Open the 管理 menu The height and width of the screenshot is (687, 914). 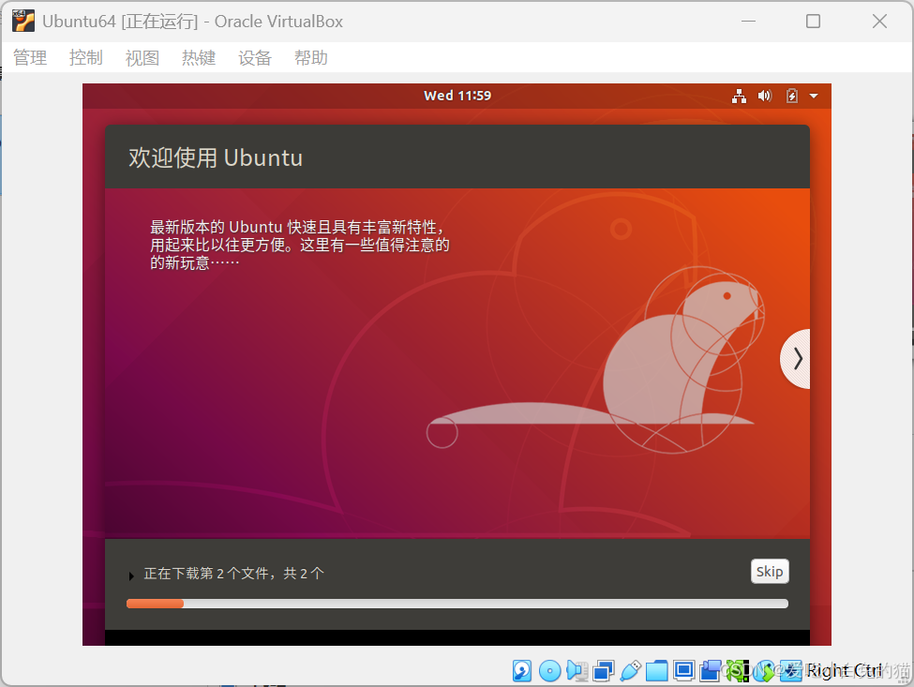(x=30, y=58)
